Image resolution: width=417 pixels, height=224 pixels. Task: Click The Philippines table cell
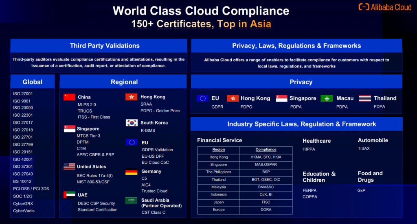(x=219, y=172)
